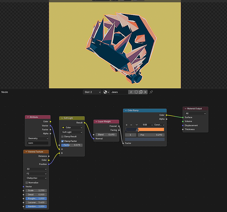Open the 3D dimensions dropdown in Voronoi
Screen dimensions: 227x212
[36, 169]
